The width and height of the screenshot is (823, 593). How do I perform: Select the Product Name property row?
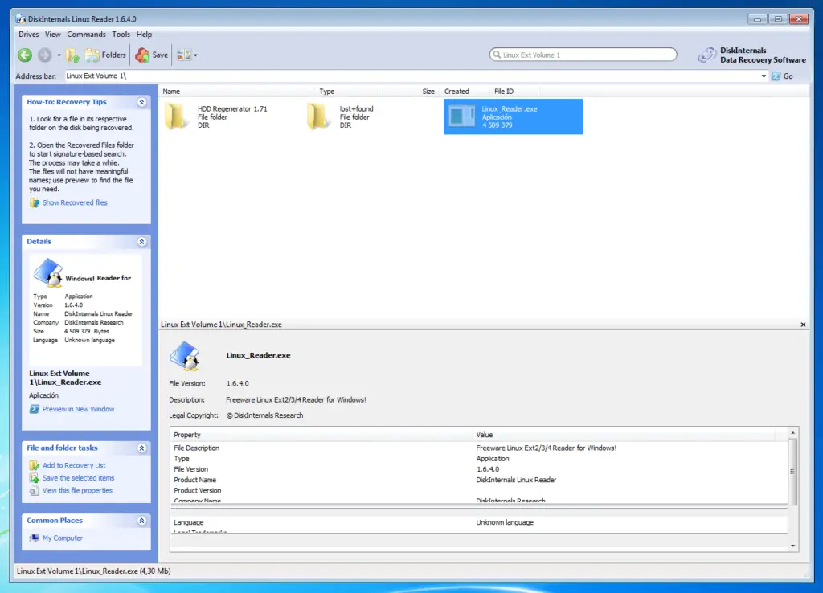pyautogui.click(x=480, y=480)
